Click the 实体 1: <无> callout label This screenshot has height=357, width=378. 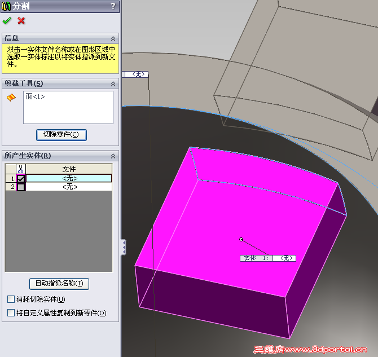268,258
